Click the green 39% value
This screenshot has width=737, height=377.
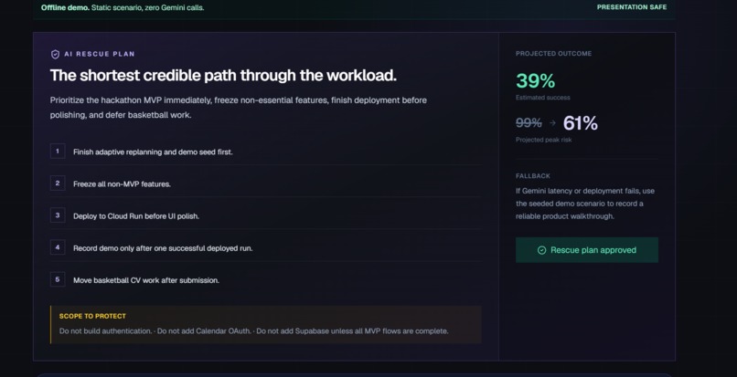[535, 80]
